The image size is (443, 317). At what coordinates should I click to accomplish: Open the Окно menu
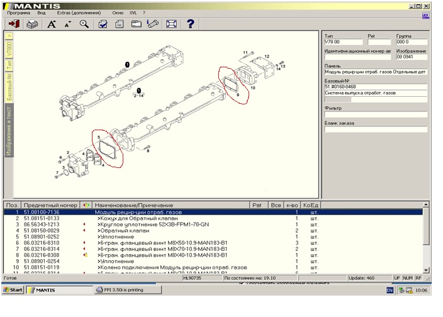(118, 12)
